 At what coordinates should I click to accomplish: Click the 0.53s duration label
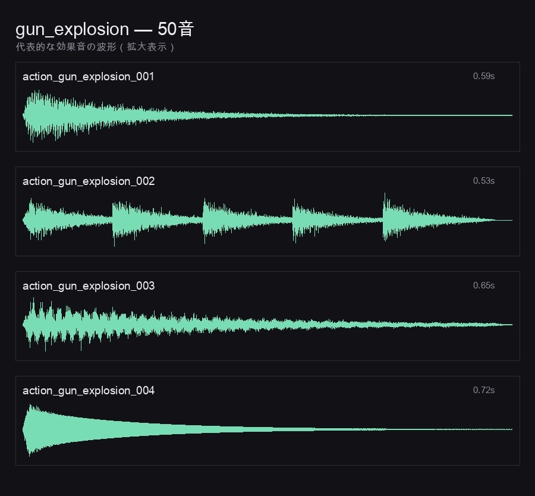483,181
